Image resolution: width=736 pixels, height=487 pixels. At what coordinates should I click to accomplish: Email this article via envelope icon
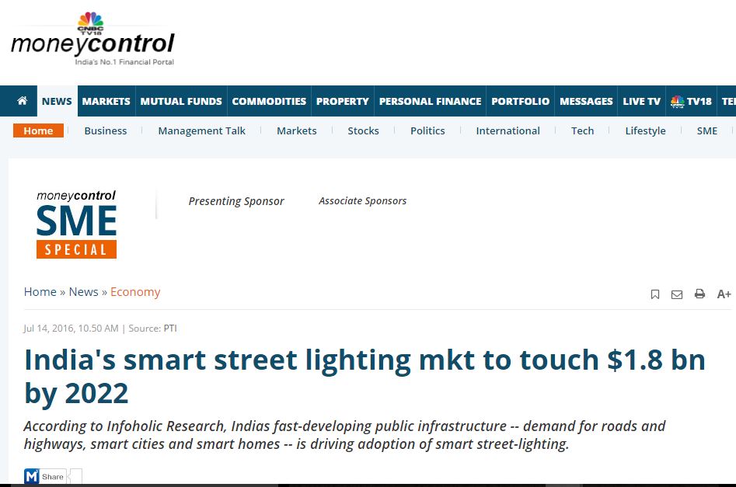677,294
